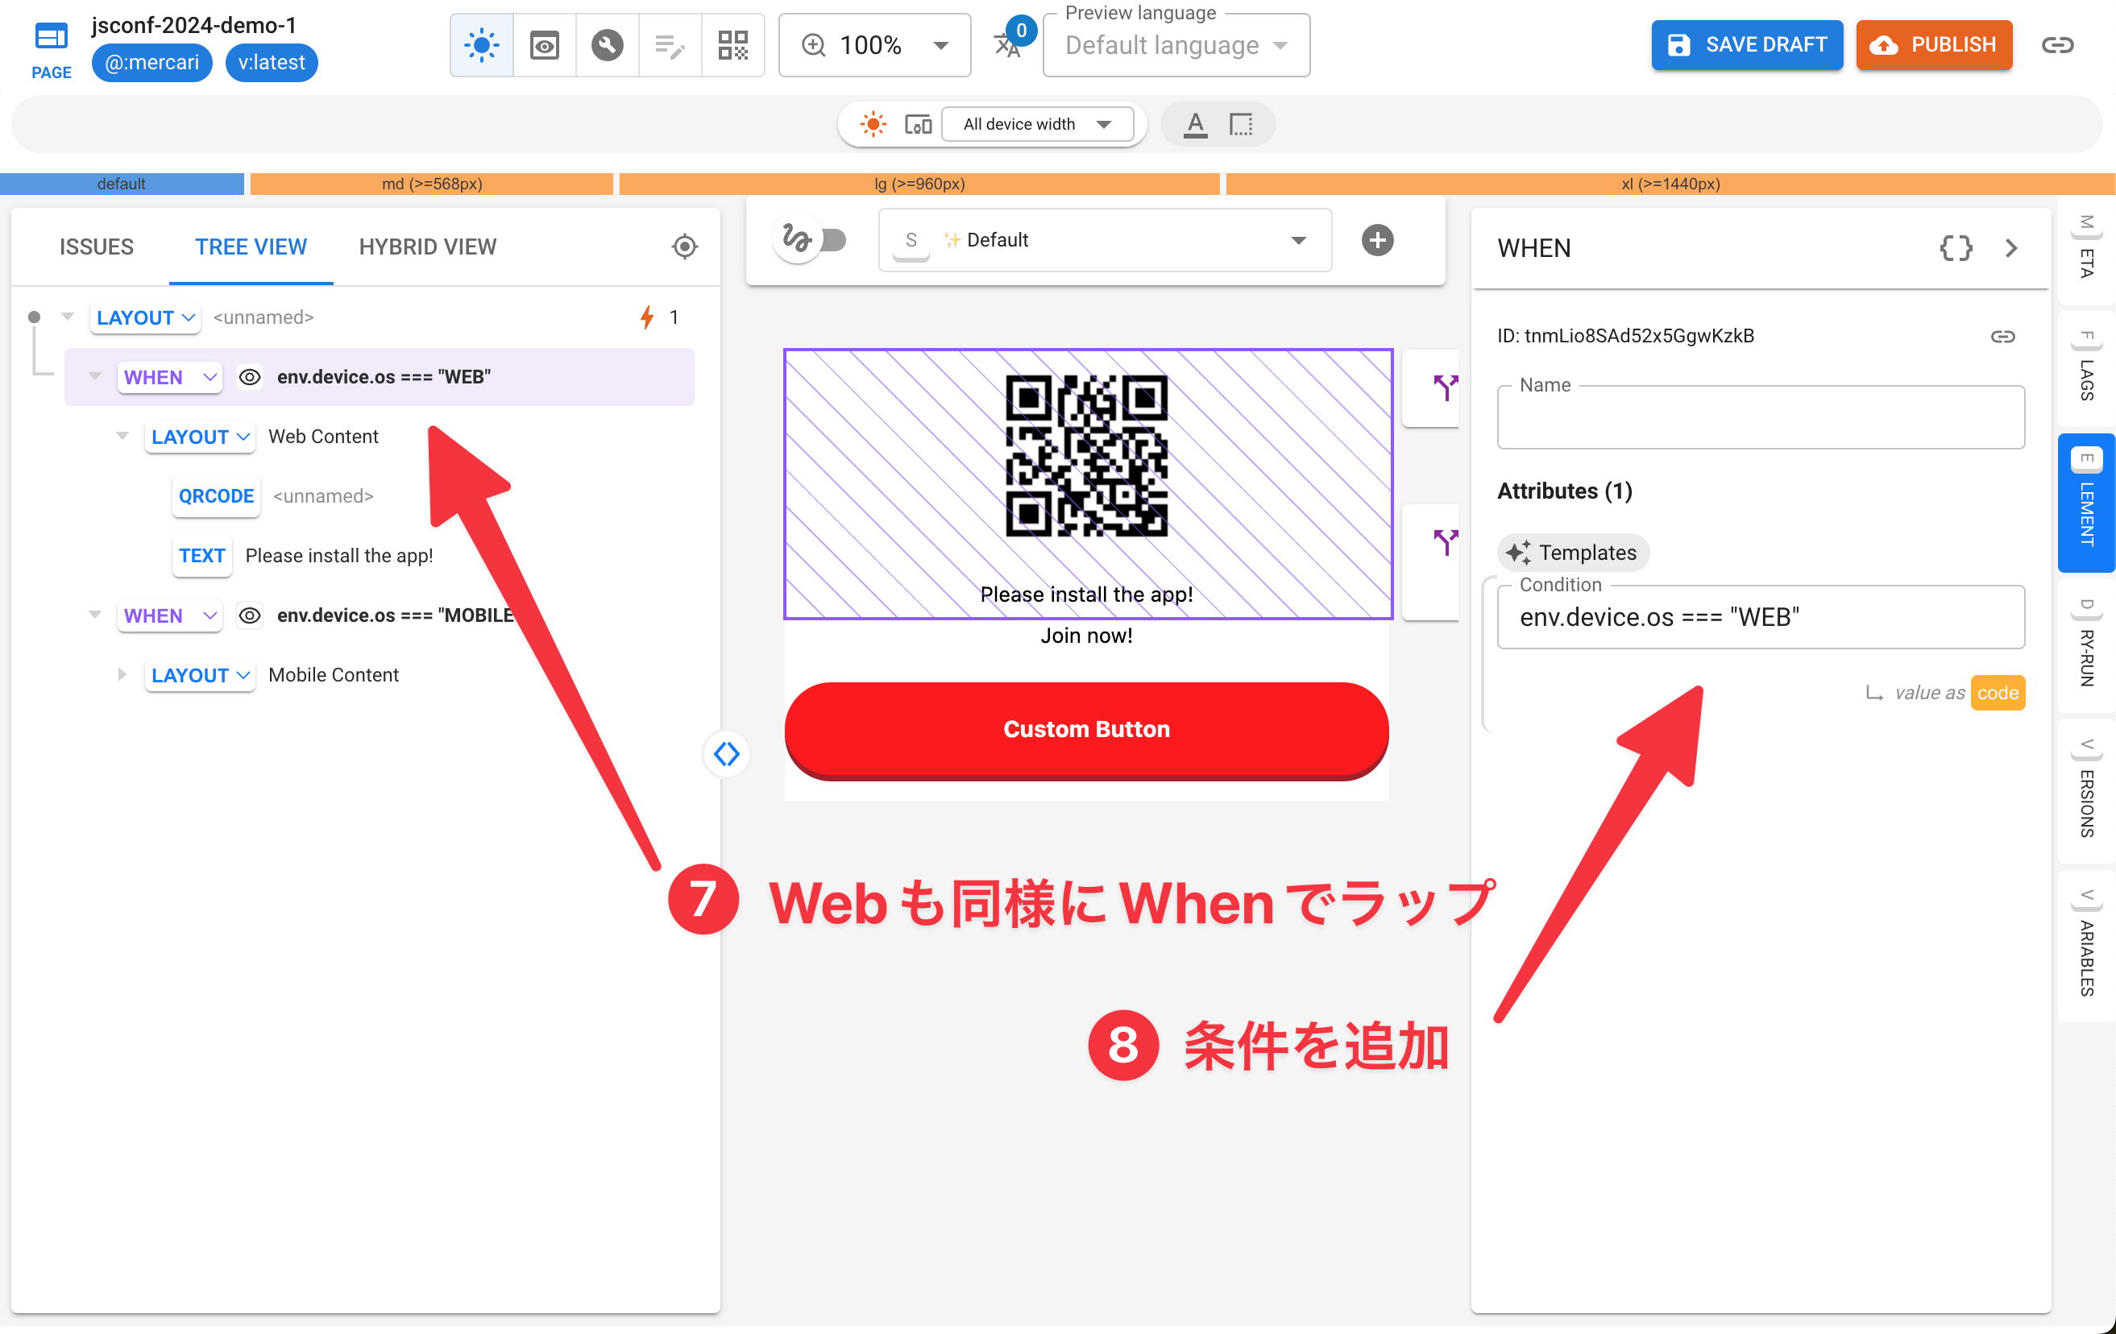Click the lower purple branch icon
This screenshot has height=1334, width=2116.
pos(1446,542)
